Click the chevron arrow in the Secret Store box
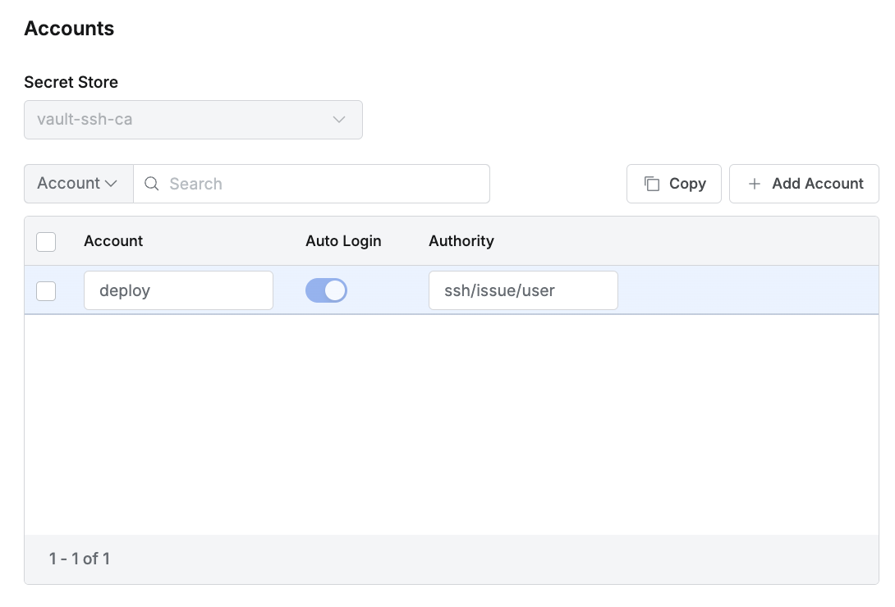The image size is (895, 607). click(x=339, y=120)
